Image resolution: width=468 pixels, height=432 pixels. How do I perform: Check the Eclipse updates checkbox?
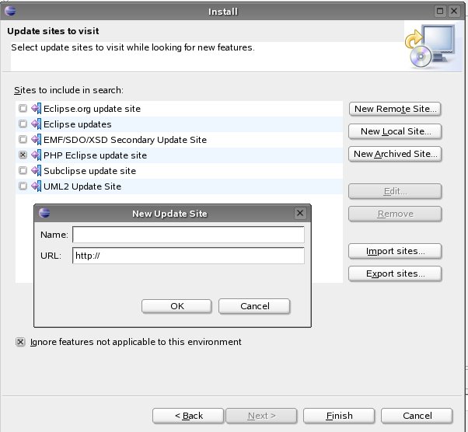23,124
